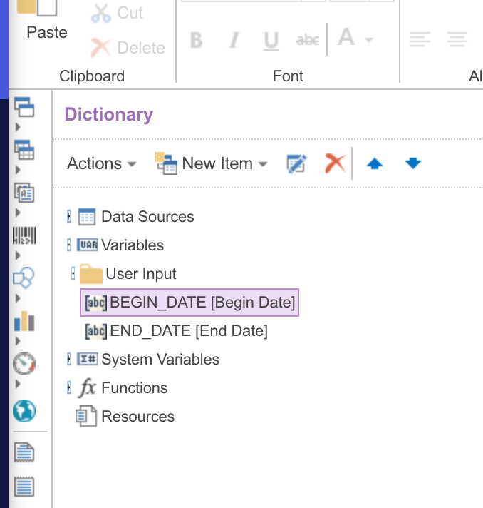Select the Shapes component icon
This screenshot has width=483, height=508.
tap(24, 278)
